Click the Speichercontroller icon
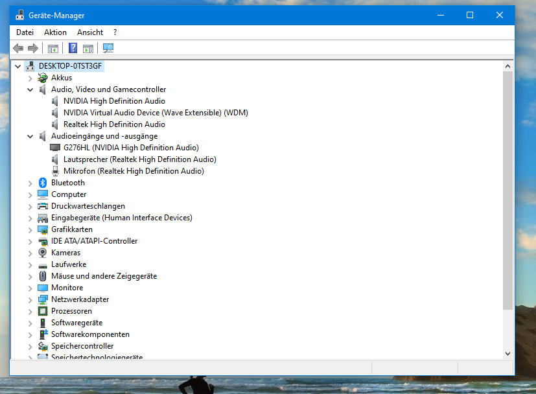The image size is (536, 394). (x=42, y=346)
